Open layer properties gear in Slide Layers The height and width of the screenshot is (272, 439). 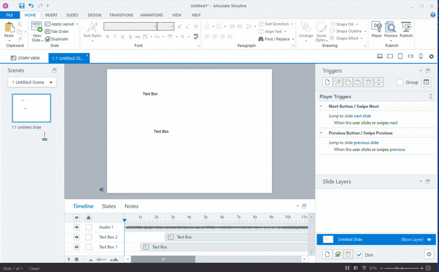tap(429, 254)
